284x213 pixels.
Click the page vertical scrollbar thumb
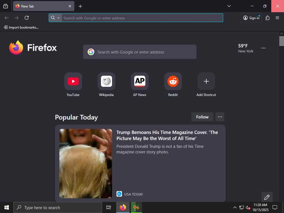[x=282, y=41]
